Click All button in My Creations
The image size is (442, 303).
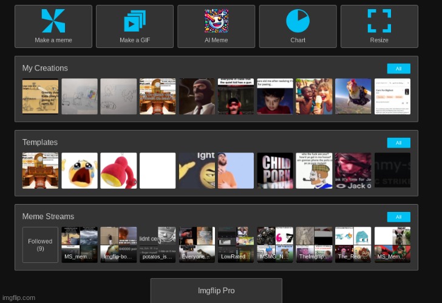click(398, 69)
